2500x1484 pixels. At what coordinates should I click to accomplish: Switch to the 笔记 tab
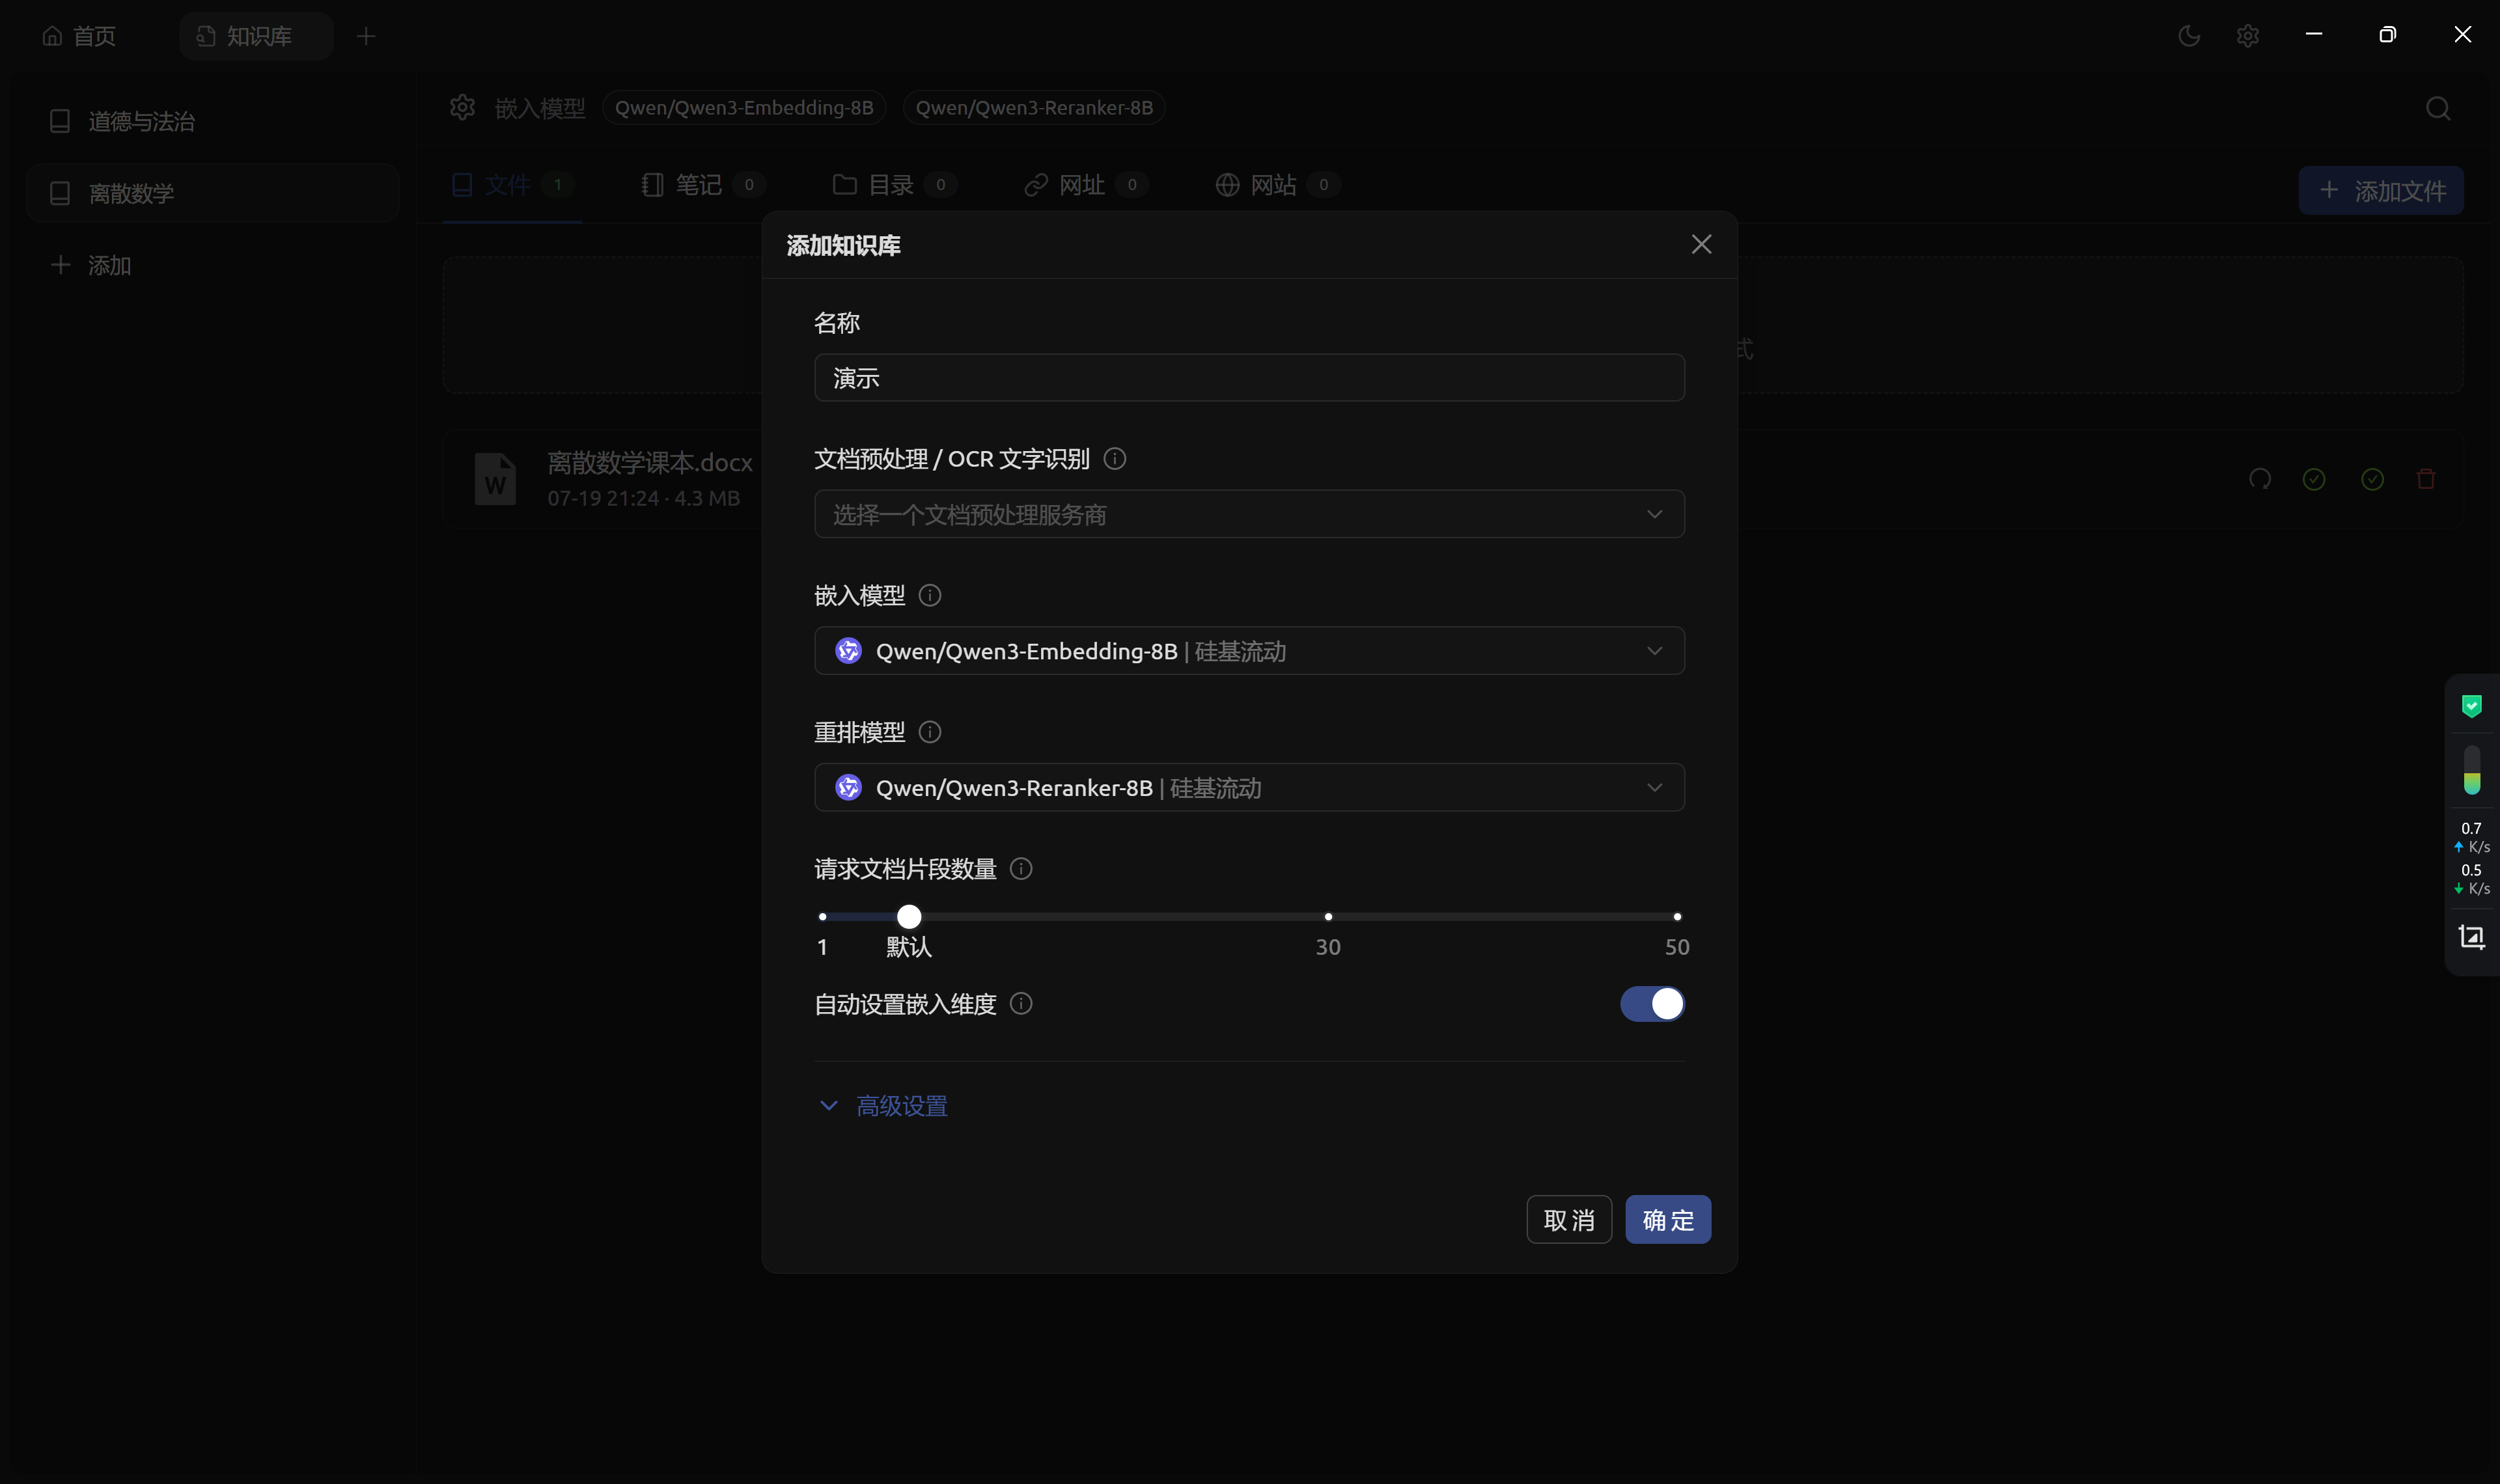[x=698, y=185]
